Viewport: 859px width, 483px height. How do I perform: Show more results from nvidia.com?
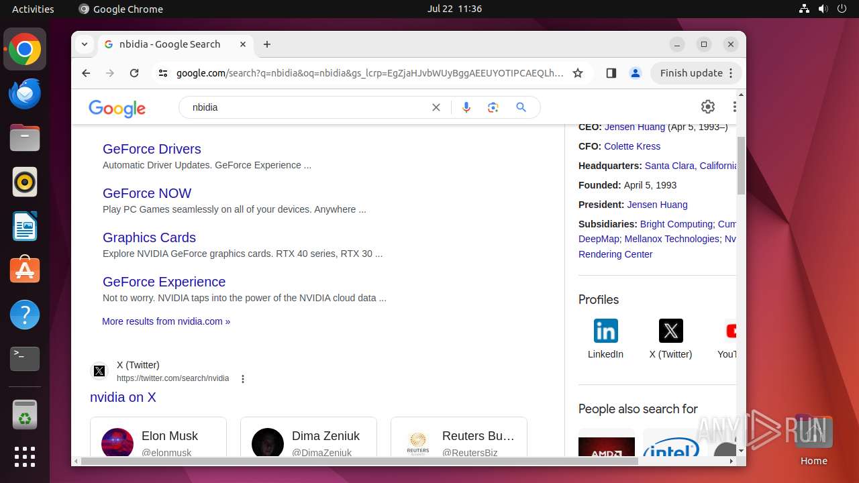(166, 321)
